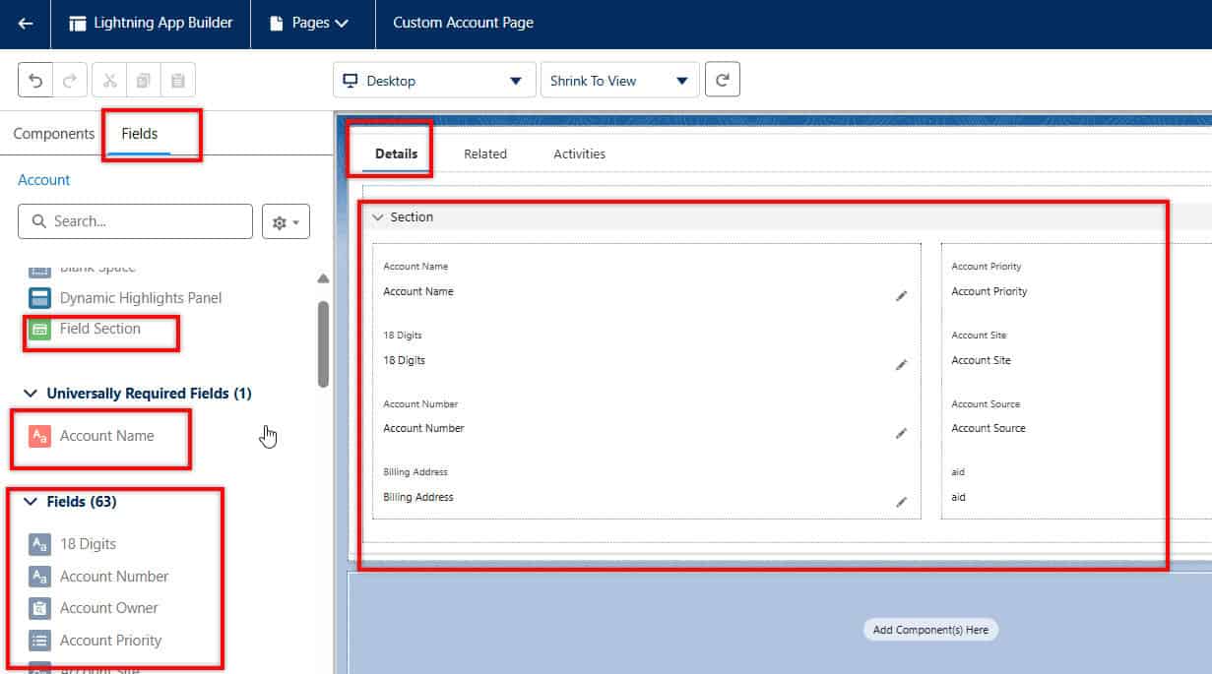Viewport: 1212px width, 674px height.
Task: Click the paste clipboard icon
Action: tap(178, 81)
